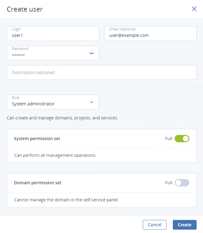The height and width of the screenshot is (233, 203).
Task: Click the 'Can perform all management operations' text
Action: point(55,156)
